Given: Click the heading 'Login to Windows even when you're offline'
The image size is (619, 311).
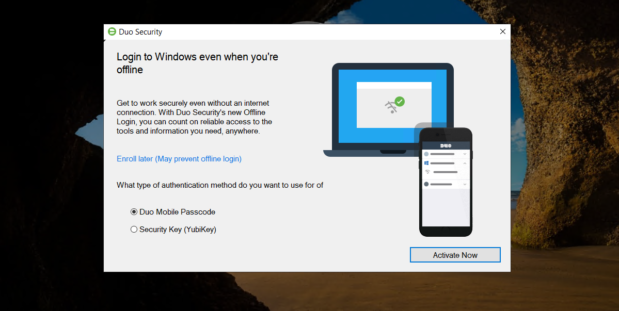Looking at the screenshot, I should pos(197,63).
